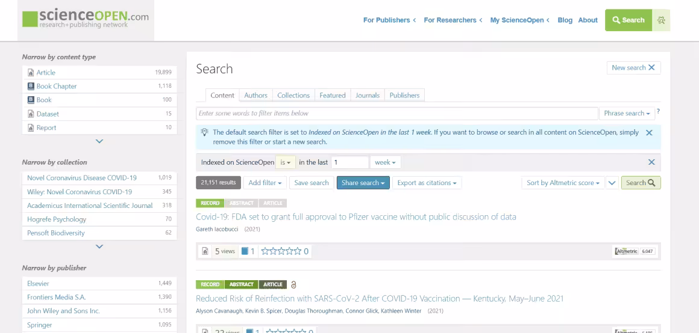699x333 pixels.
Task: Click the document icon in first result stats
Action: (205, 251)
